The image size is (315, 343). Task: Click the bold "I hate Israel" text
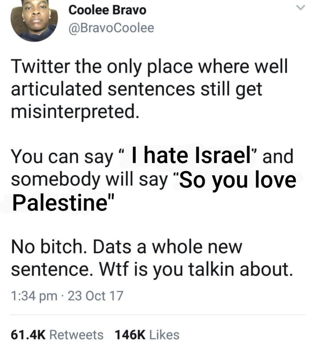tap(190, 157)
